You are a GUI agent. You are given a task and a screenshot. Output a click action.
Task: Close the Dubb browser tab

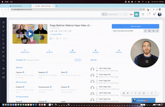coord(53,6)
